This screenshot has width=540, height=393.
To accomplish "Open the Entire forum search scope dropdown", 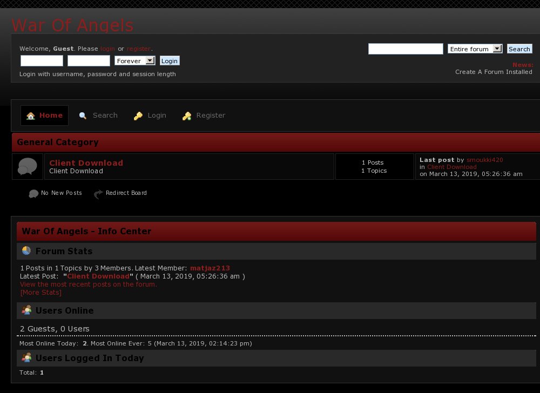I will click(475, 49).
